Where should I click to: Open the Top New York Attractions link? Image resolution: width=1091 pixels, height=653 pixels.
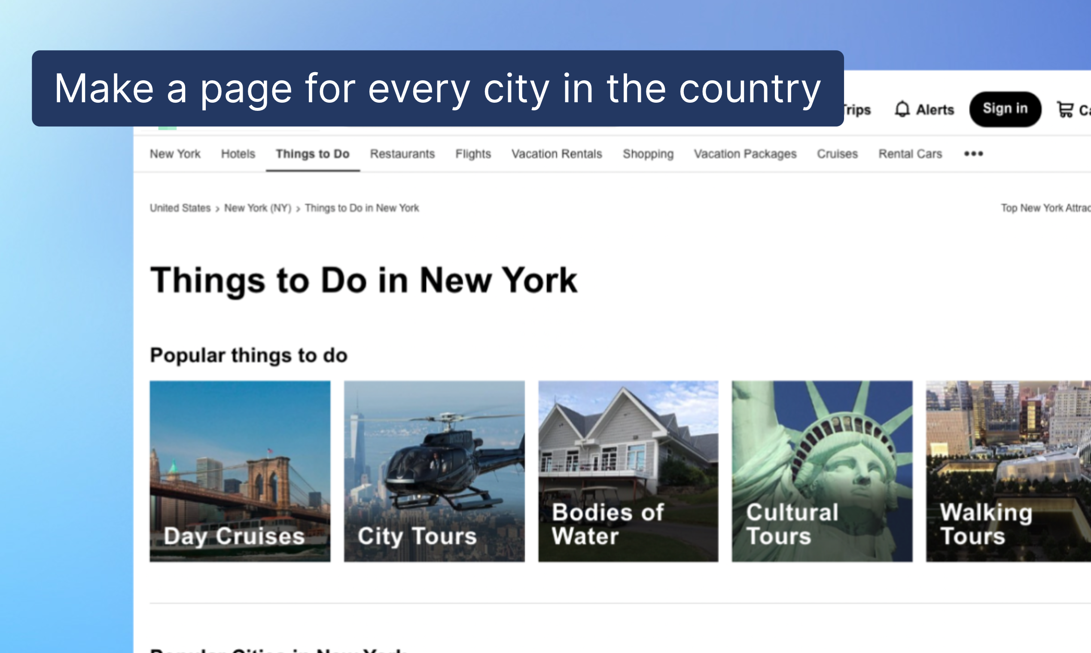pos(1046,207)
